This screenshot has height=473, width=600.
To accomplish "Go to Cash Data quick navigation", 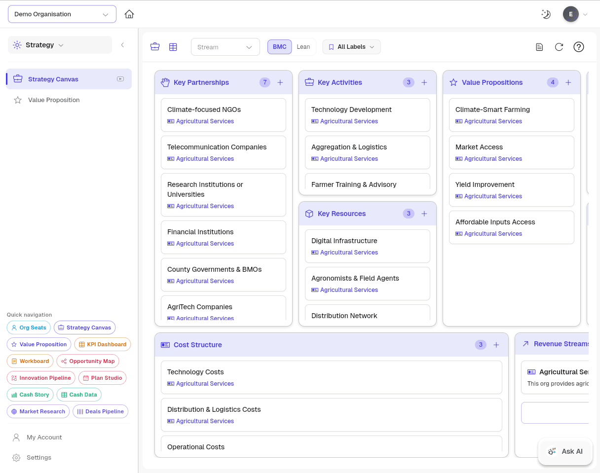I will [x=79, y=395].
